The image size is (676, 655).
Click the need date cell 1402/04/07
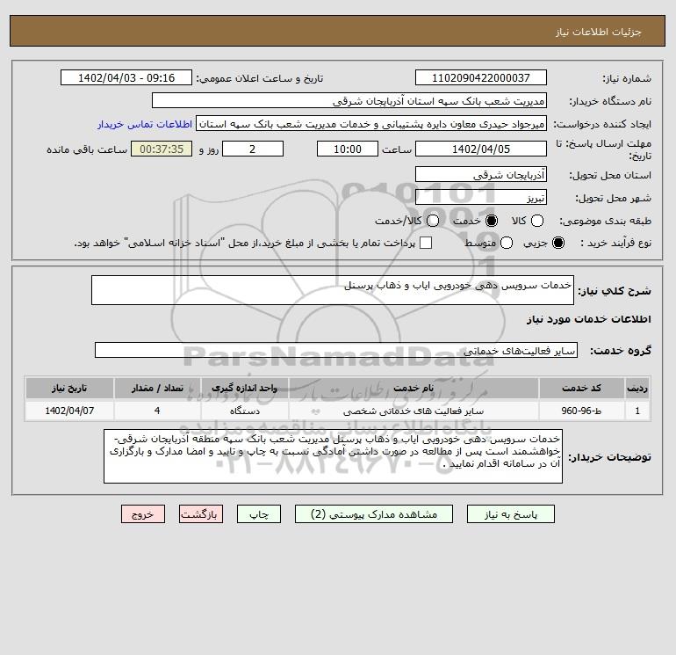coord(69,411)
